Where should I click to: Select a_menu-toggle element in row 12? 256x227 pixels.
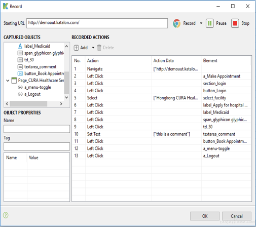(226, 148)
